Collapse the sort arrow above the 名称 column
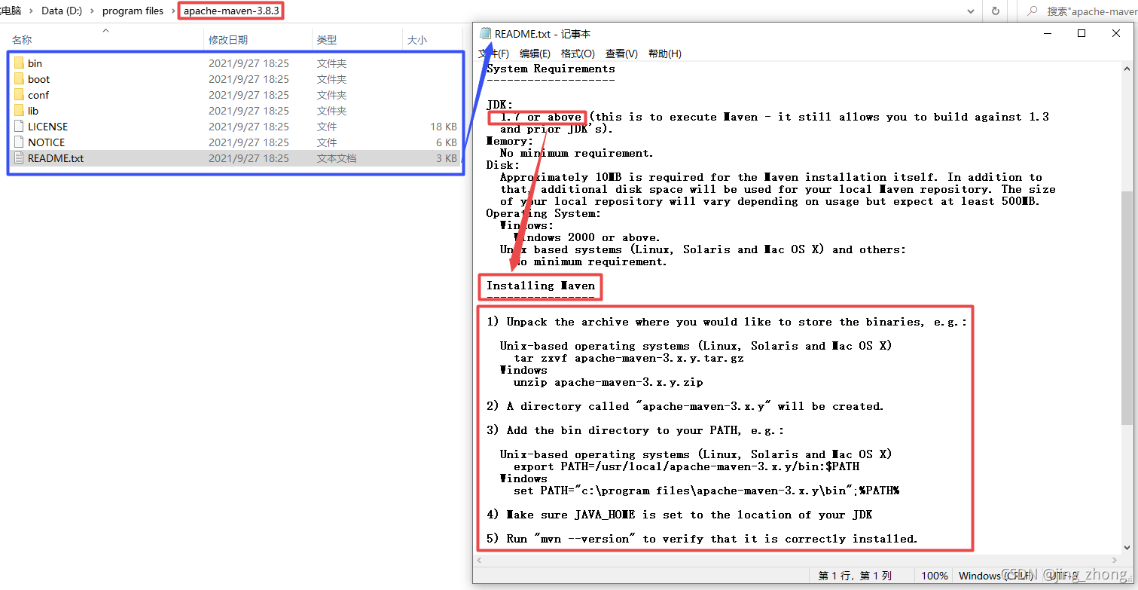 pos(105,30)
